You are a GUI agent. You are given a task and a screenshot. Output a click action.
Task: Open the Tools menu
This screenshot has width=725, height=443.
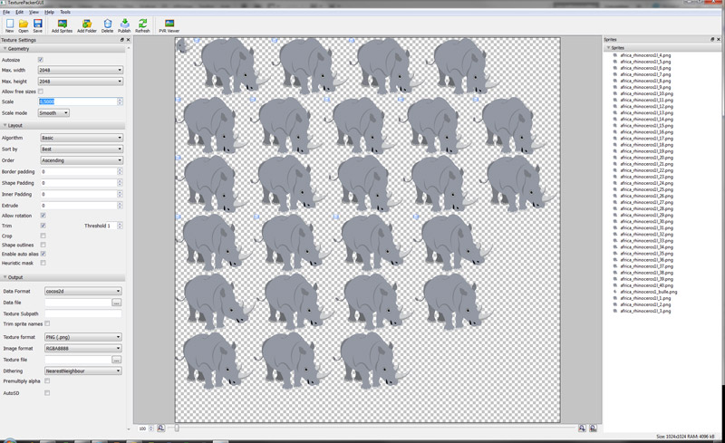tap(65, 12)
